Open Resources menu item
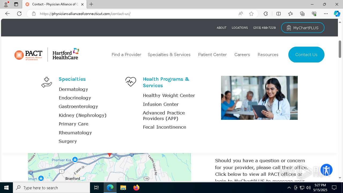The width and height of the screenshot is (343, 193). coord(268,55)
